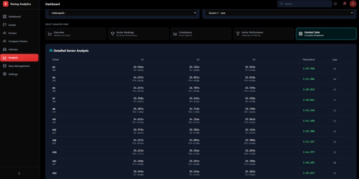
Task: Click the Sector Performance funnel icon
Action: coord(238,34)
